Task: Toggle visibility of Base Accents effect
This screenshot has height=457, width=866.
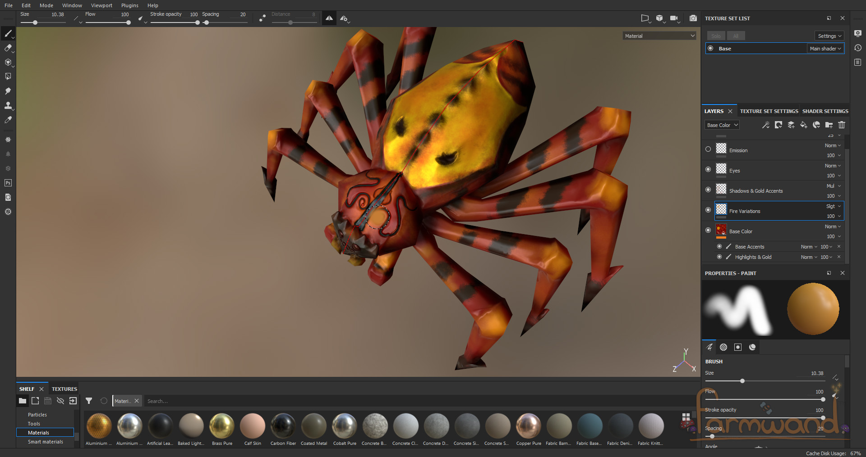Action: coord(719,246)
